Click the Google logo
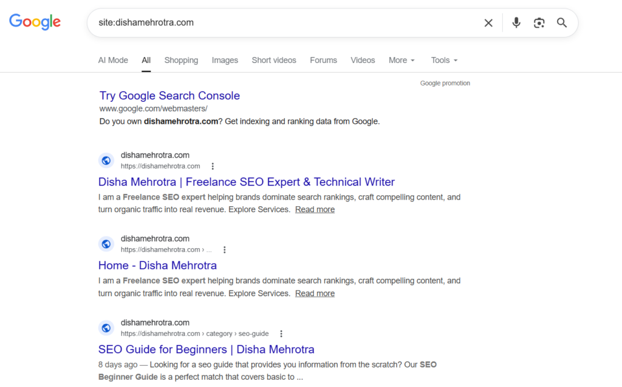 [x=35, y=22]
